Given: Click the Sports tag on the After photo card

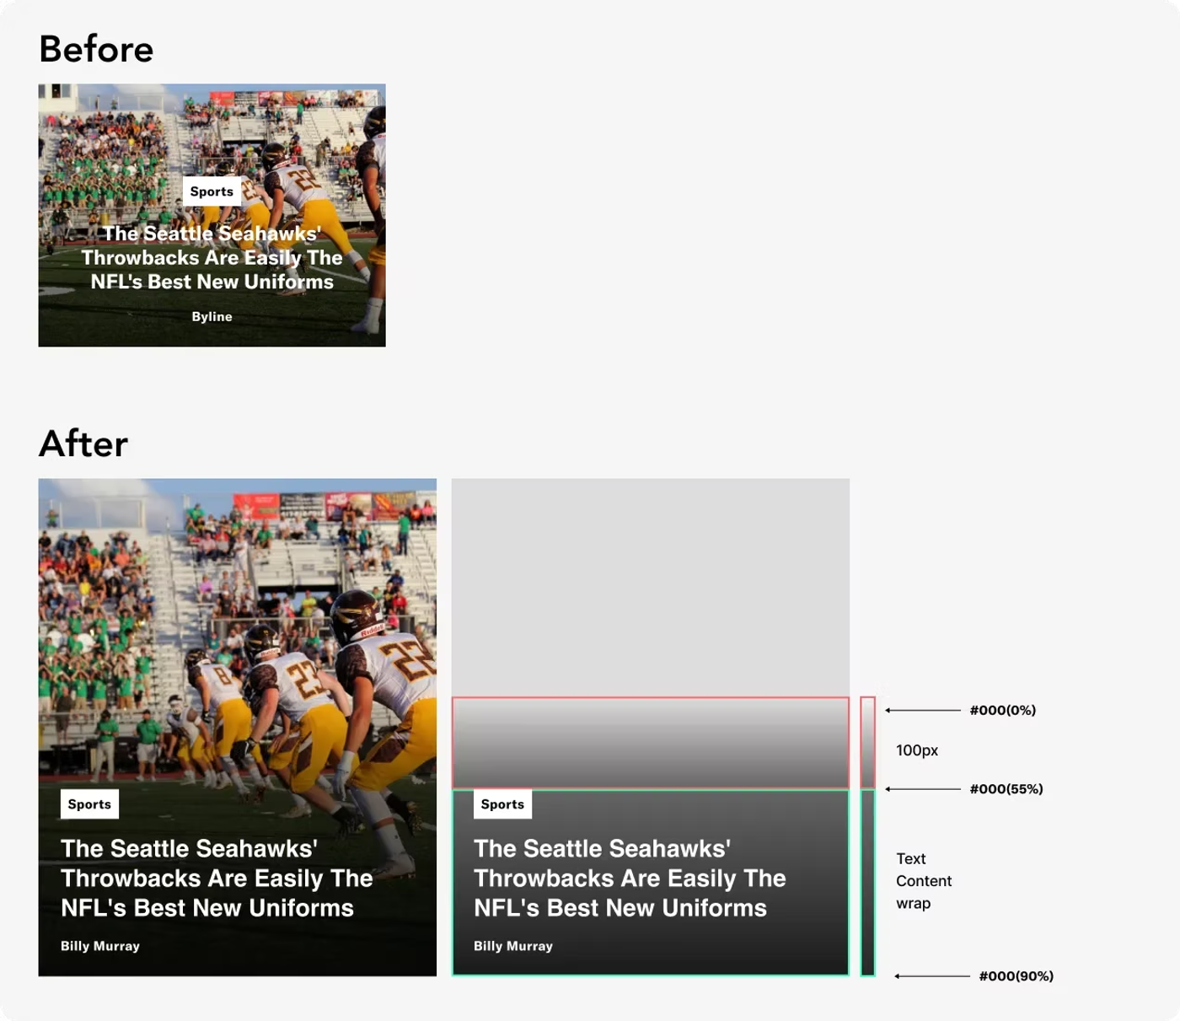Looking at the screenshot, I should 89,804.
